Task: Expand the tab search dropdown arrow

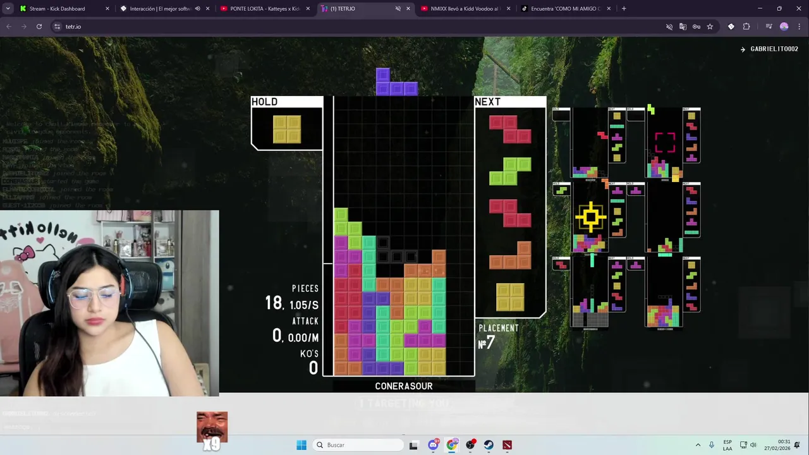Action: point(8,9)
